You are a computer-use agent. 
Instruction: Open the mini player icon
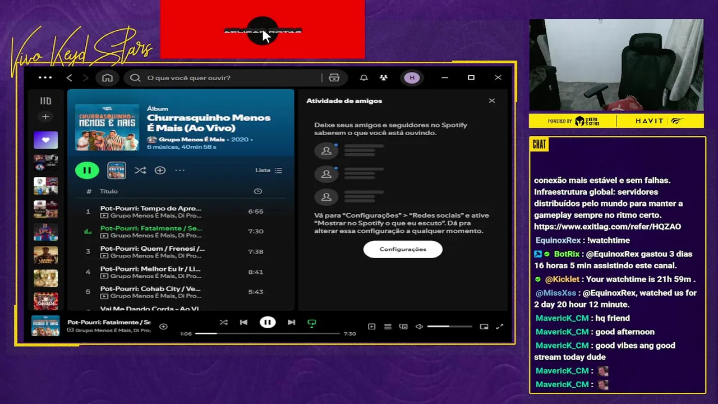coord(484,327)
